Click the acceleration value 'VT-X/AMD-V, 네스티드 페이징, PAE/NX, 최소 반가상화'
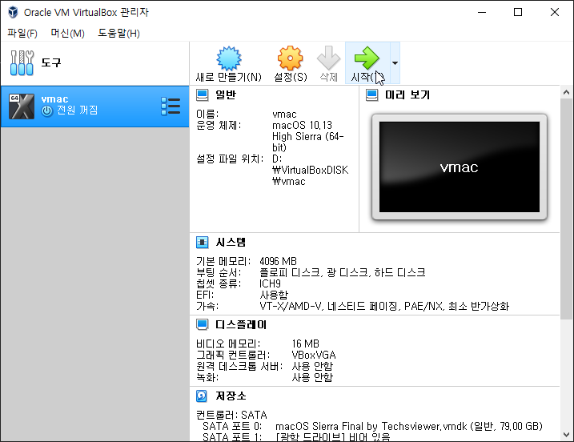The height and width of the screenshot is (442, 574). click(384, 306)
